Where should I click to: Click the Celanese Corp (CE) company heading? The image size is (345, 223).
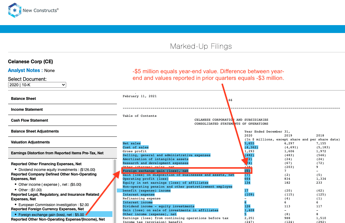tap(31, 62)
